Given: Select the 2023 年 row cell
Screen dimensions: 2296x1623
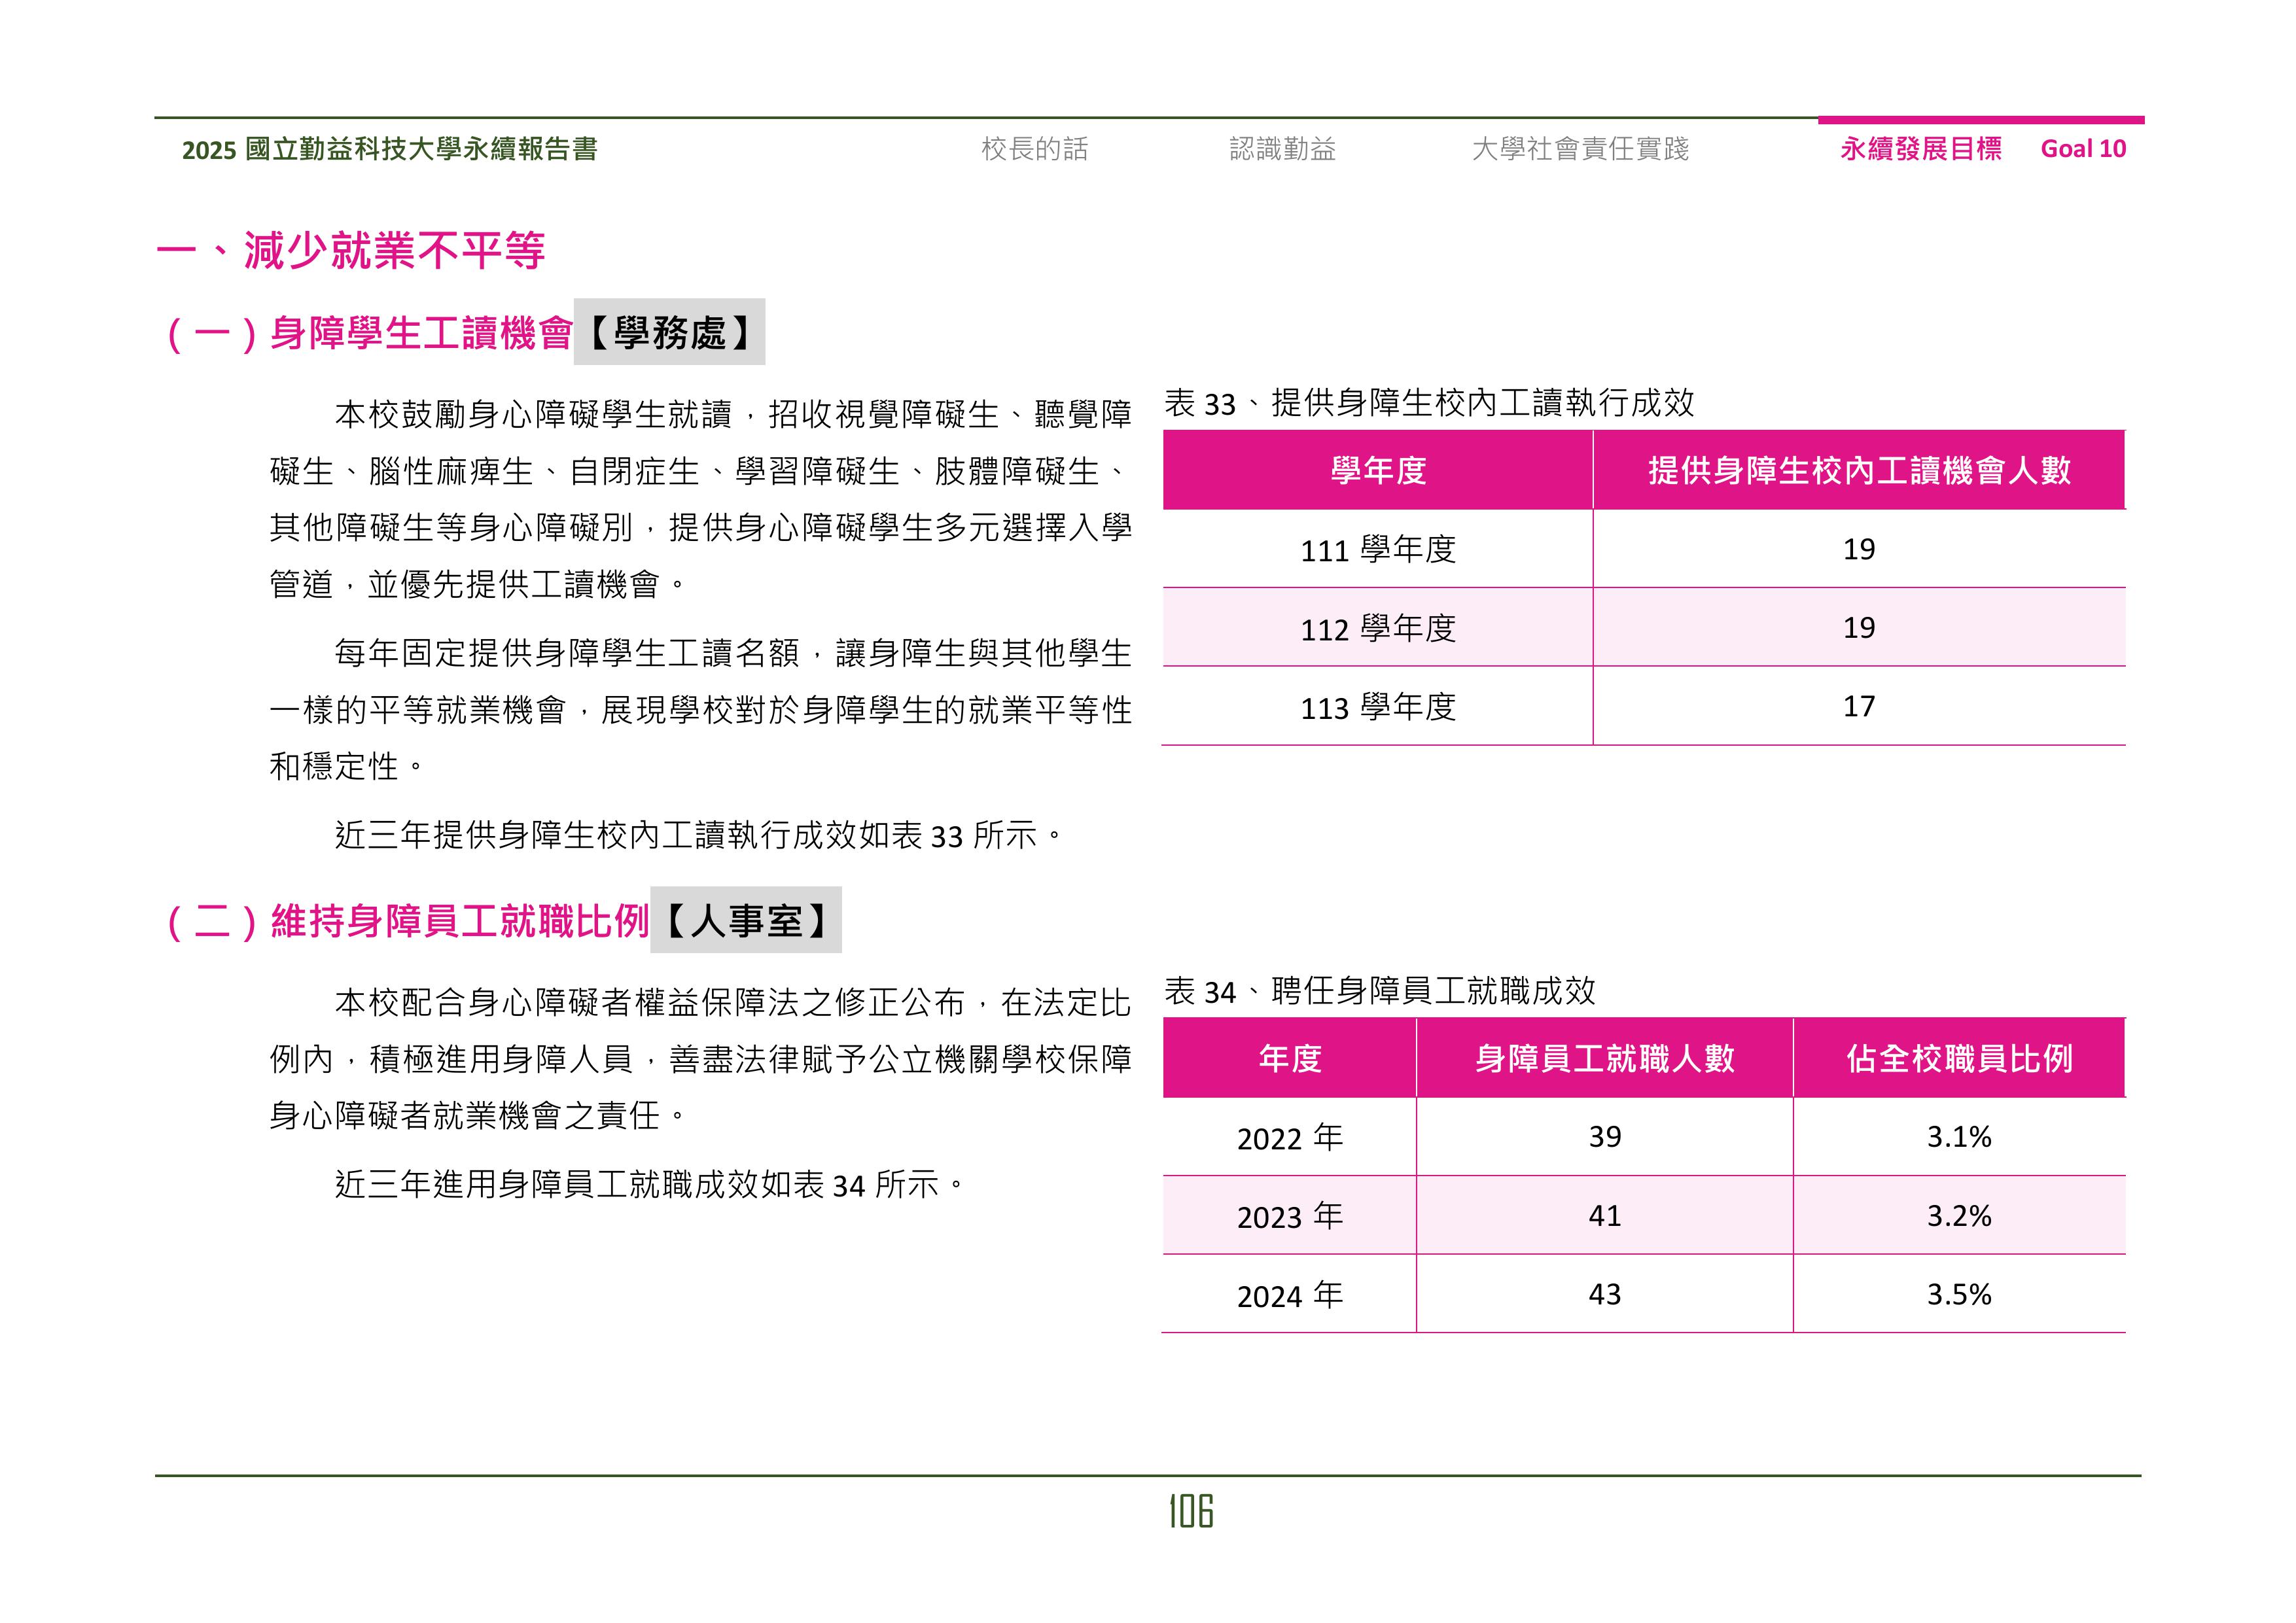Looking at the screenshot, I should click(x=1289, y=1216).
